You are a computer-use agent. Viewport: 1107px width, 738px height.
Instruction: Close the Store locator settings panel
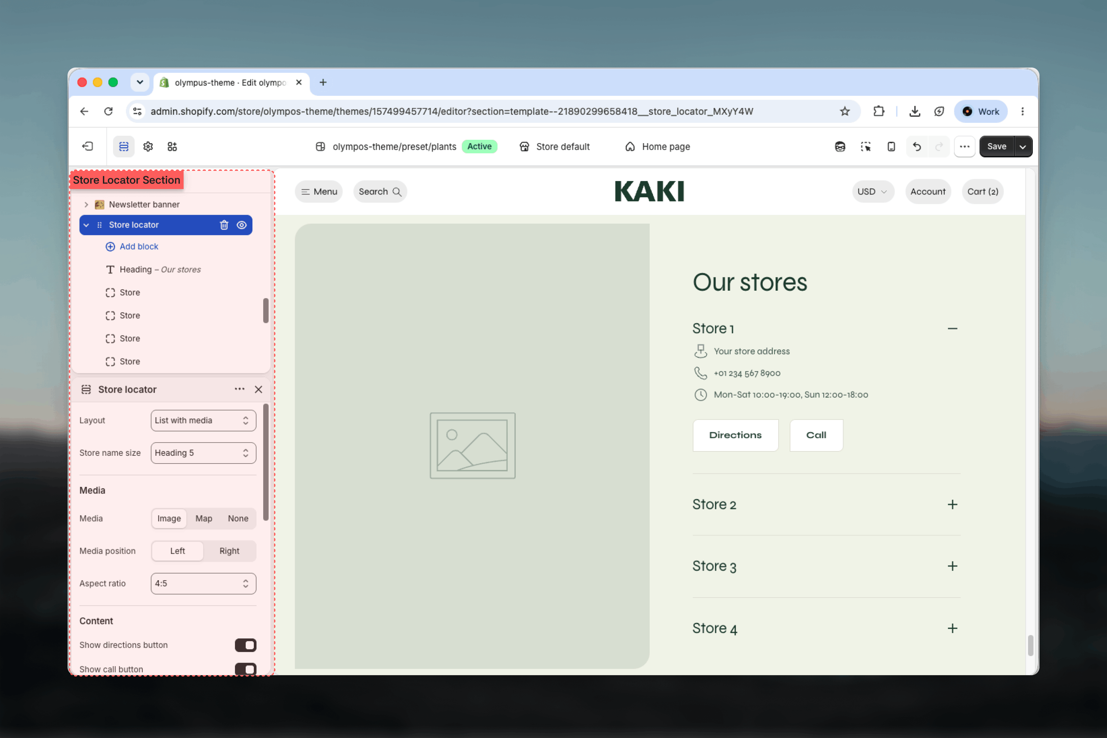click(x=258, y=389)
